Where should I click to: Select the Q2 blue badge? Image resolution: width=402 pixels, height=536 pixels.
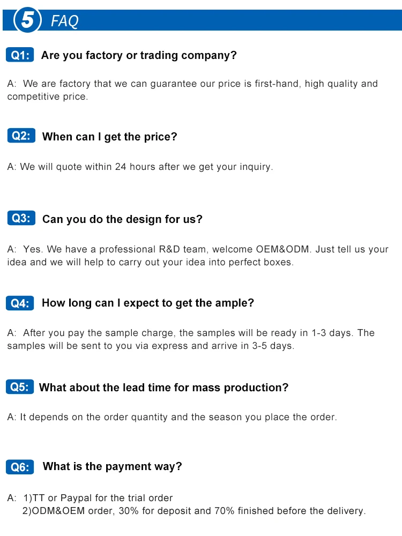pos(21,136)
